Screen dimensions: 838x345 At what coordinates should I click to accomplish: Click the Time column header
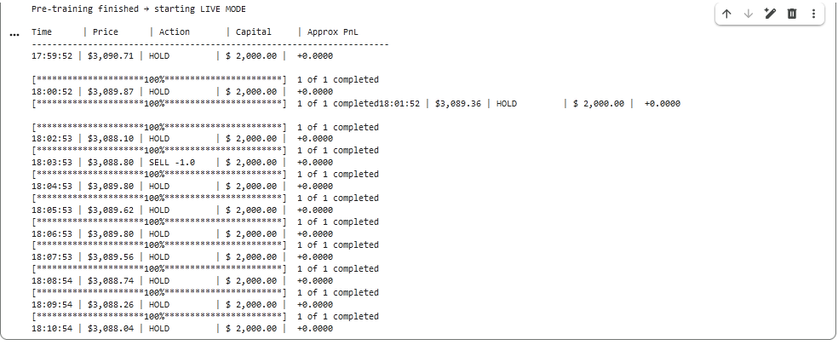pyautogui.click(x=42, y=32)
